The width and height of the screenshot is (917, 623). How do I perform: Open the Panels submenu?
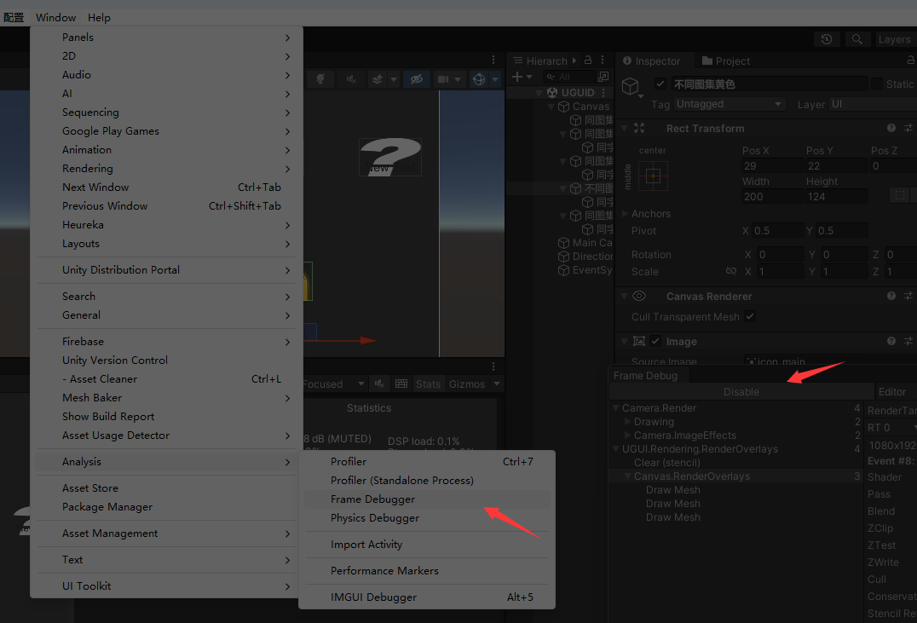click(167, 37)
